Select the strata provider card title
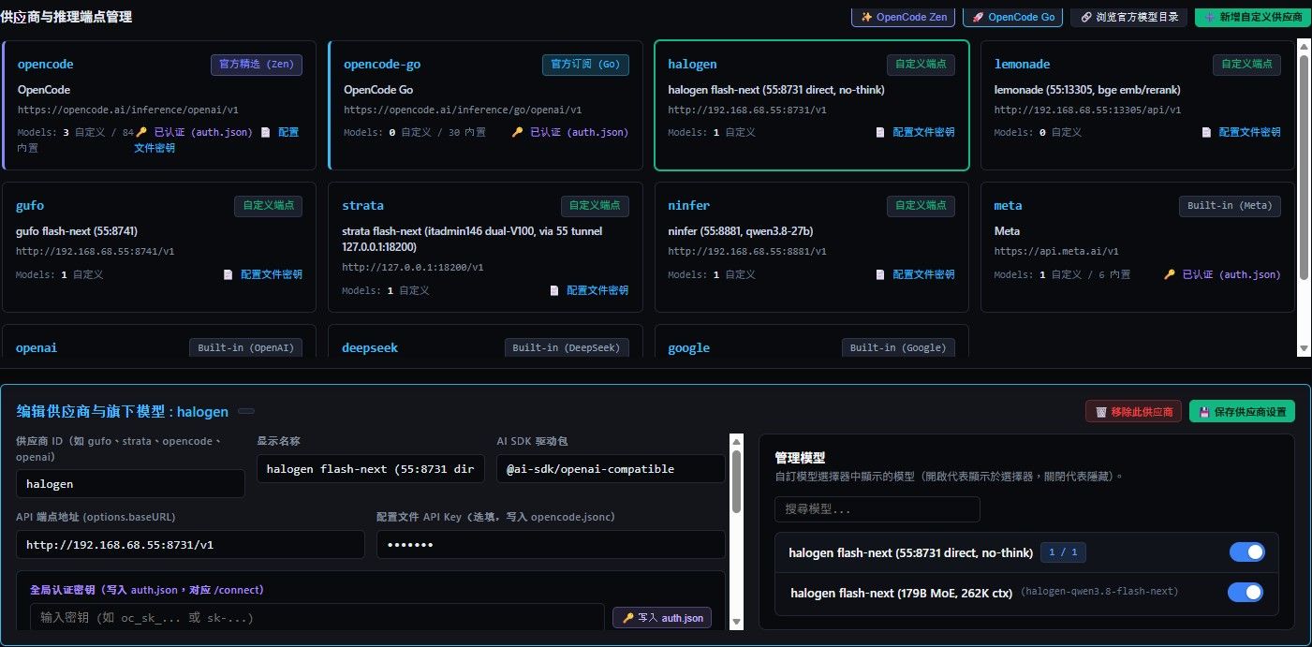Image resolution: width=1312 pixels, height=647 pixels. click(x=362, y=205)
